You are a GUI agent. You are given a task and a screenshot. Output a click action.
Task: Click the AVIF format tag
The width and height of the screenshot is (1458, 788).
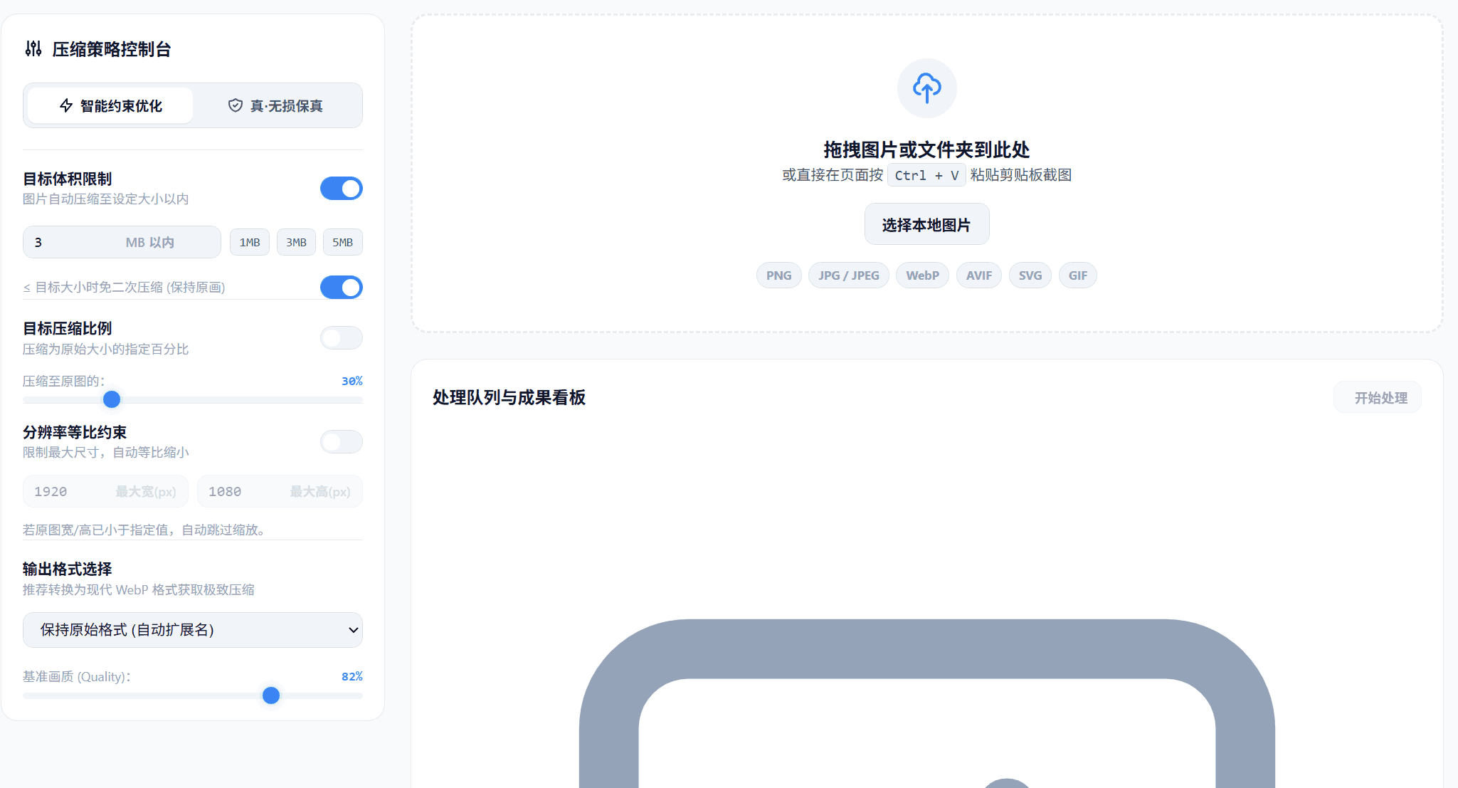(978, 275)
